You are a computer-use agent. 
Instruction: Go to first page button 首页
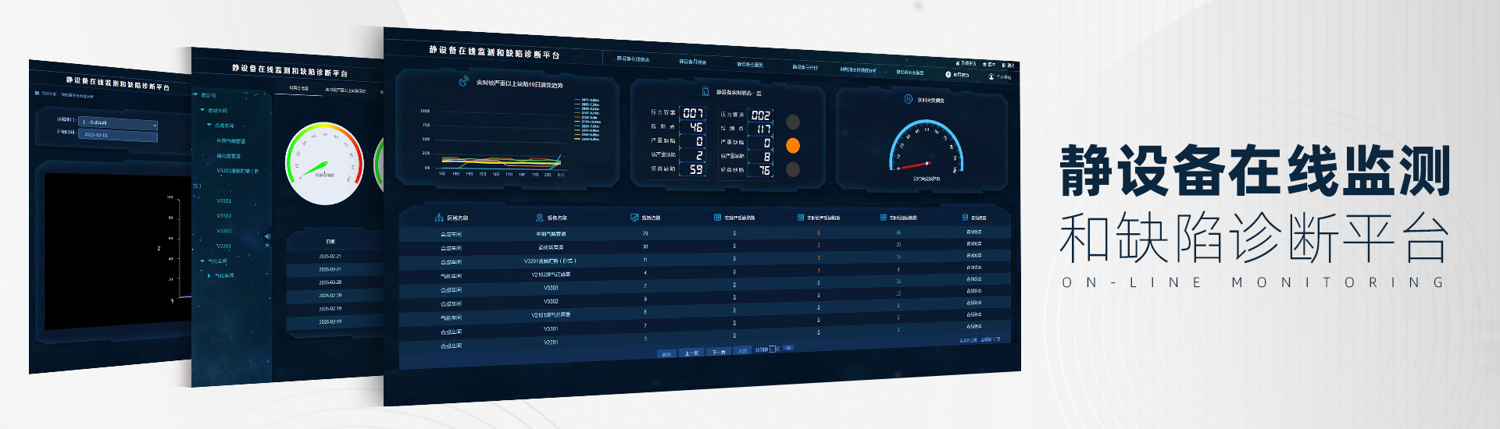coord(666,354)
